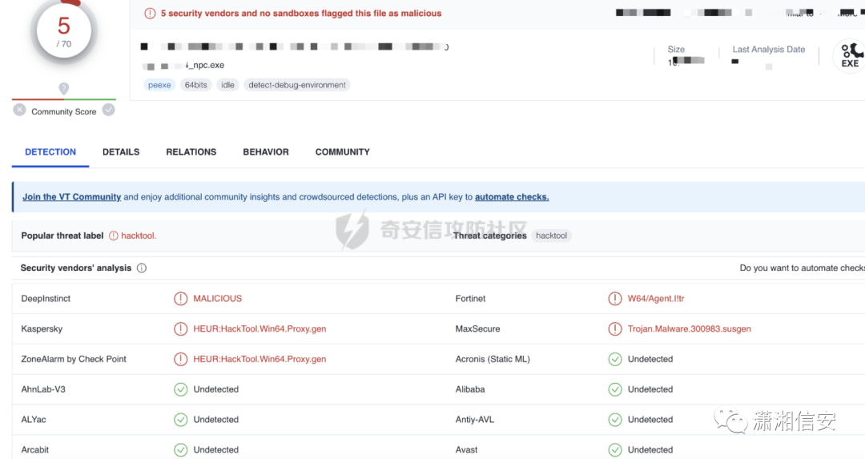The height and width of the screenshot is (459, 865).
Task: Follow the automate checks link
Action: (512, 197)
